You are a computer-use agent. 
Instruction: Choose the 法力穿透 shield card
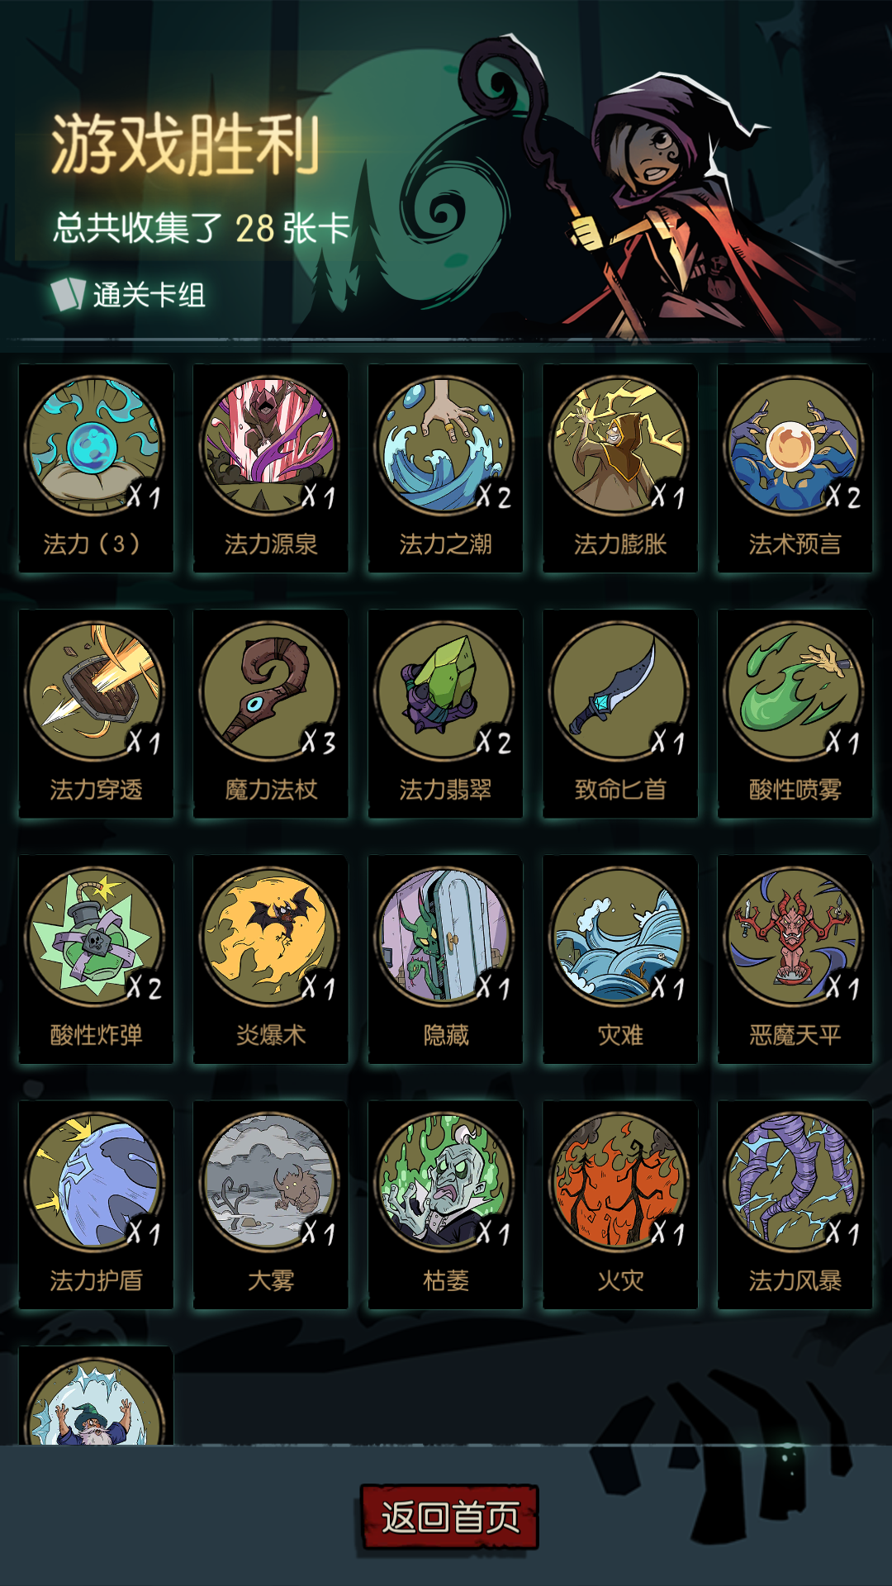96,714
